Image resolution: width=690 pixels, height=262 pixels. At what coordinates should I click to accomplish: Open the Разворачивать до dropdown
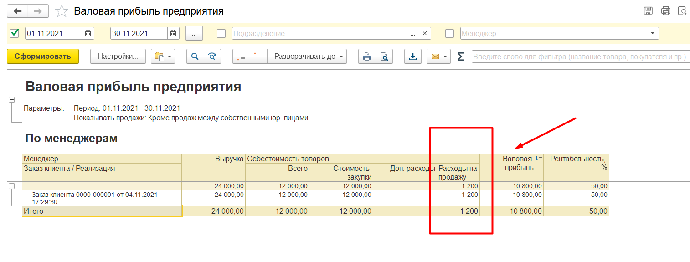(307, 57)
